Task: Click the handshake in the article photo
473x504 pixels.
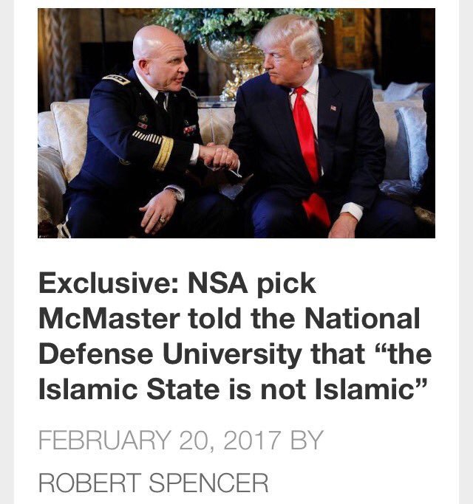Action: tap(219, 156)
